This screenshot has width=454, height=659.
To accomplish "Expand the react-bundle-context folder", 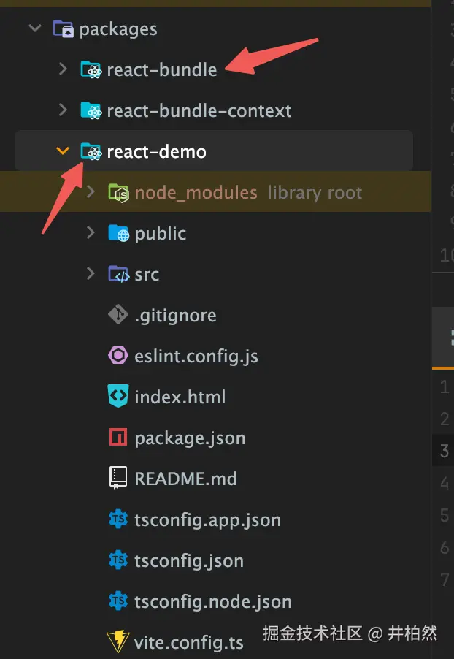I will [x=64, y=111].
